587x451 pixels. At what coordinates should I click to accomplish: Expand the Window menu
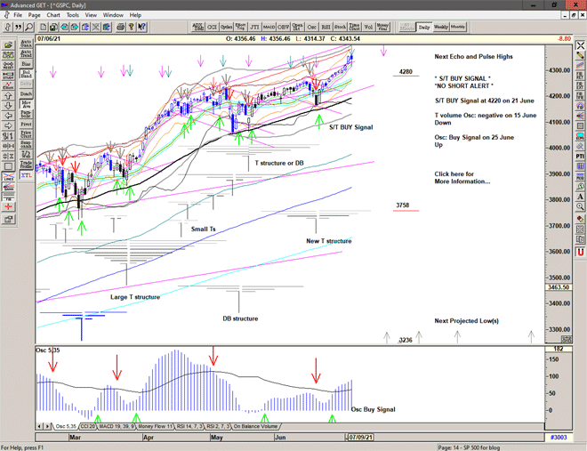113,15
